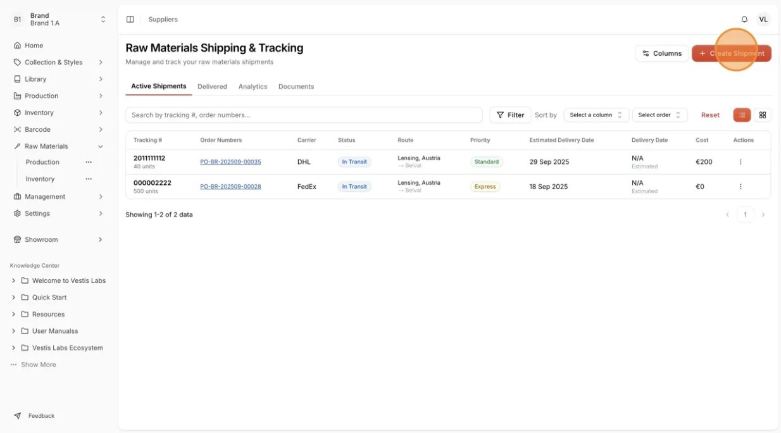Image resolution: width=781 pixels, height=433 pixels.
Task: Select page 1 in pagination
Action: [x=745, y=215]
